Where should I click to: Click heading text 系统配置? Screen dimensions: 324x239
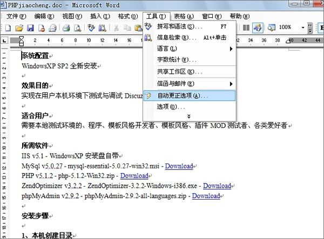pos(35,56)
